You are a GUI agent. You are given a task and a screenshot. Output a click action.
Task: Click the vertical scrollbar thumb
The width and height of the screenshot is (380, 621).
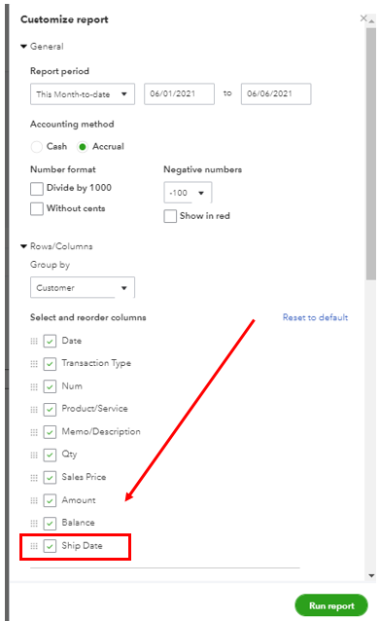click(371, 154)
